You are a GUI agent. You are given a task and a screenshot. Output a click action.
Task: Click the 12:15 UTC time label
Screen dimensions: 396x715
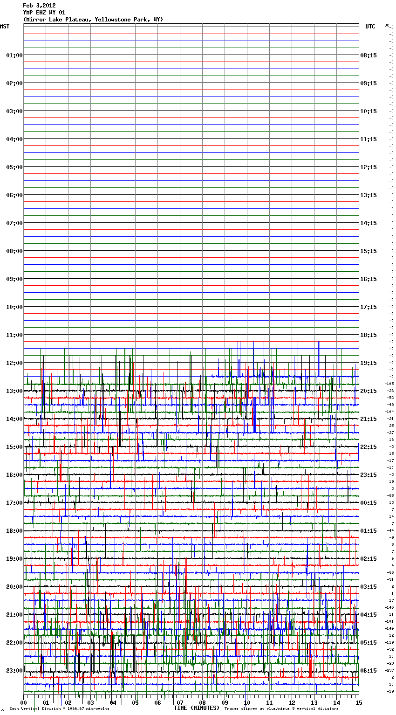click(369, 167)
